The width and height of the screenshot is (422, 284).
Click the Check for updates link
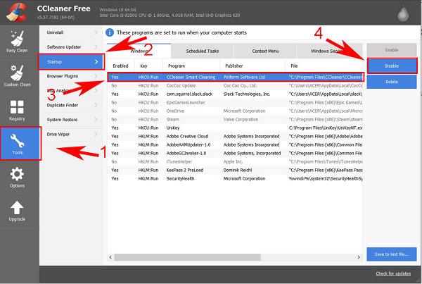[394, 273]
